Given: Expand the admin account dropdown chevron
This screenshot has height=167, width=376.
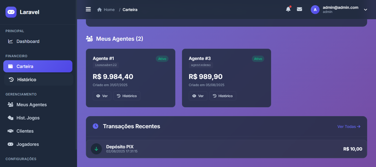Looking at the screenshot, I should 366,10.
